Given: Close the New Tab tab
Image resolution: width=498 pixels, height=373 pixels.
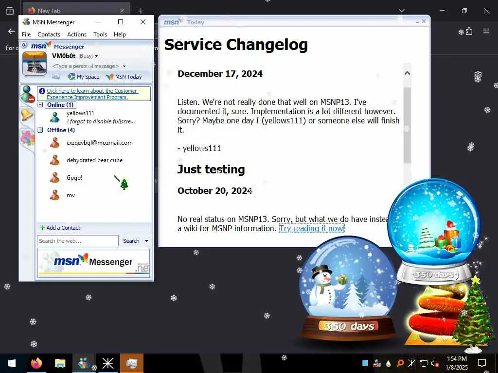Looking at the screenshot, I should tap(122, 11).
